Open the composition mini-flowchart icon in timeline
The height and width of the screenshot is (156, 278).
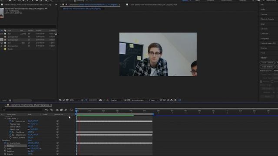click(x=46, y=110)
